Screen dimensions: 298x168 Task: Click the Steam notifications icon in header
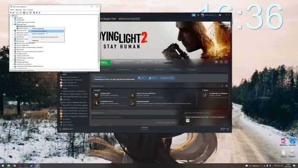[x=198, y=15]
